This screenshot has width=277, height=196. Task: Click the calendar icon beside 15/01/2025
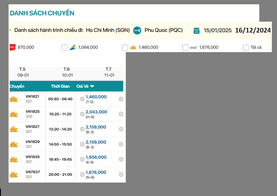point(196,30)
